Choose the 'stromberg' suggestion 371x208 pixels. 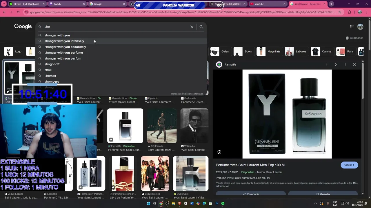point(121,81)
